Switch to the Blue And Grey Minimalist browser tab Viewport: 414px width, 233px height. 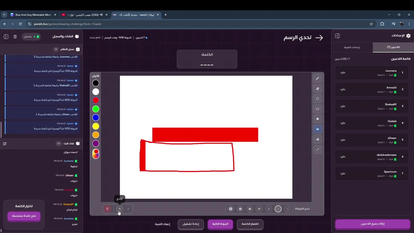33,15
